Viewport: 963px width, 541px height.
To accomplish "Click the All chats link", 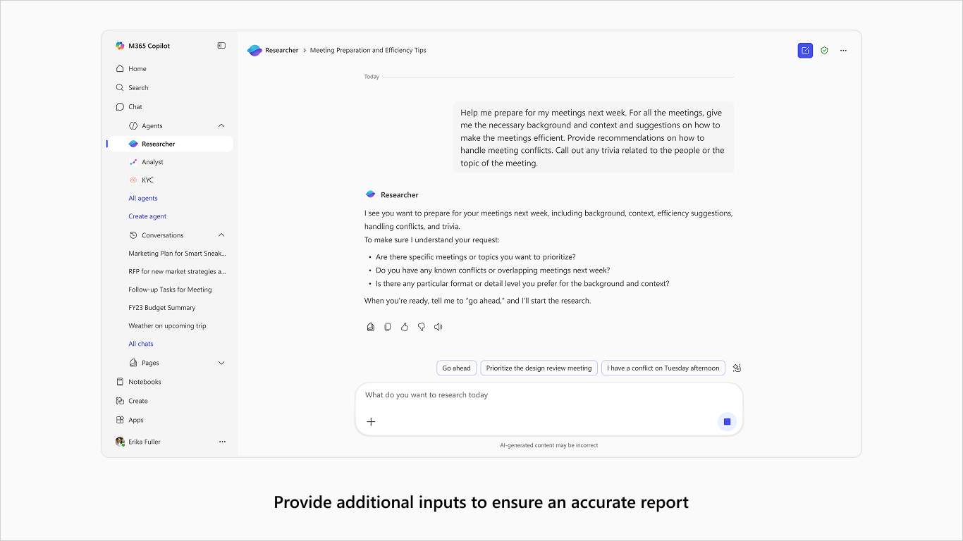I will coord(141,344).
